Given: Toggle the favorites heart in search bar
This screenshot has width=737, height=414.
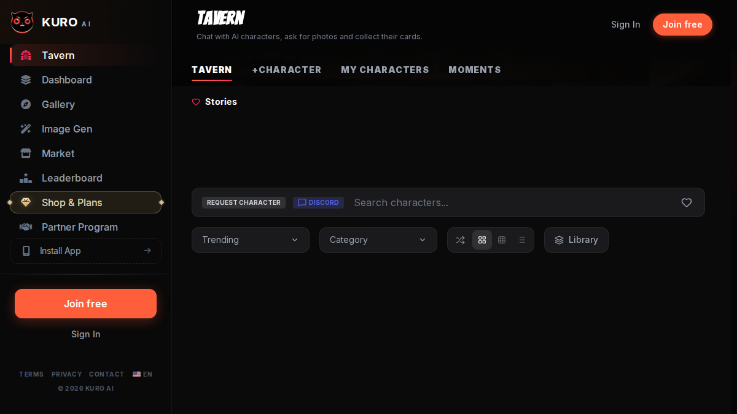Looking at the screenshot, I should pos(687,202).
